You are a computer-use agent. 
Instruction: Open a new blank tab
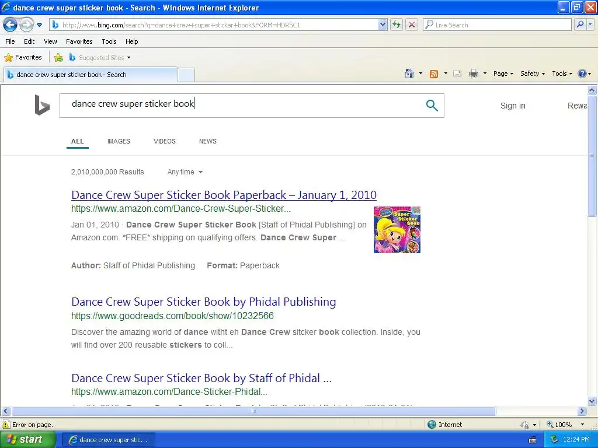(186, 75)
